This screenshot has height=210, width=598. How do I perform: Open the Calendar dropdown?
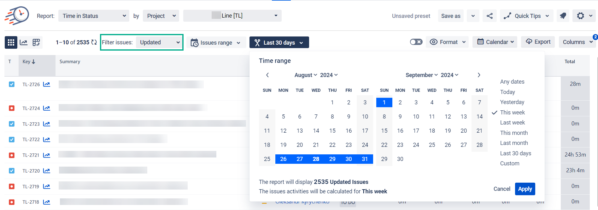[495, 42]
